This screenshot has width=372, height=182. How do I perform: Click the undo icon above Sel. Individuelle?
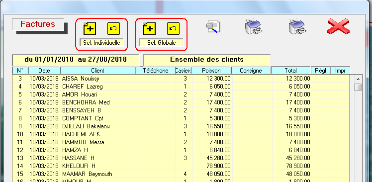[114, 28]
